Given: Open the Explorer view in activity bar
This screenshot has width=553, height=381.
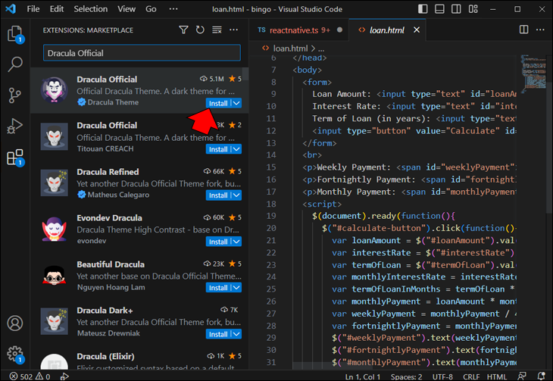Looking at the screenshot, I should pyautogui.click(x=15, y=35).
